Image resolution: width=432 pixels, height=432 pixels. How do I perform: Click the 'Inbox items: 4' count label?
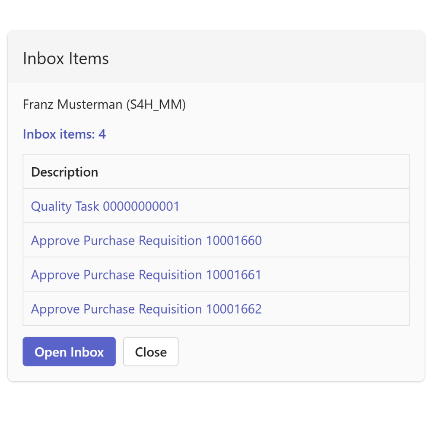[64, 134]
